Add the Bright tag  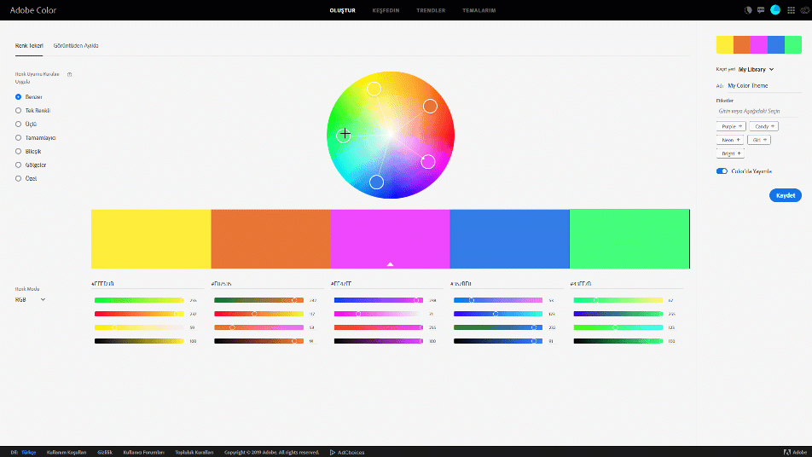tap(730, 153)
